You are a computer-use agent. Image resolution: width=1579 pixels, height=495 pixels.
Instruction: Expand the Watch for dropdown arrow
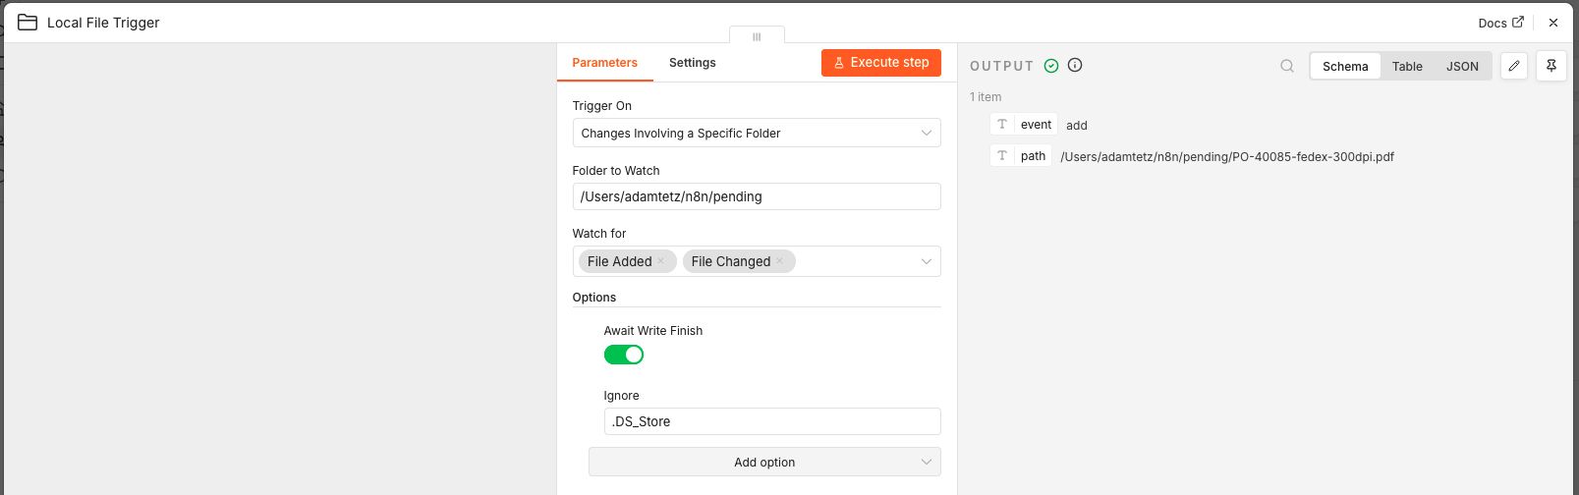pos(926,261)
